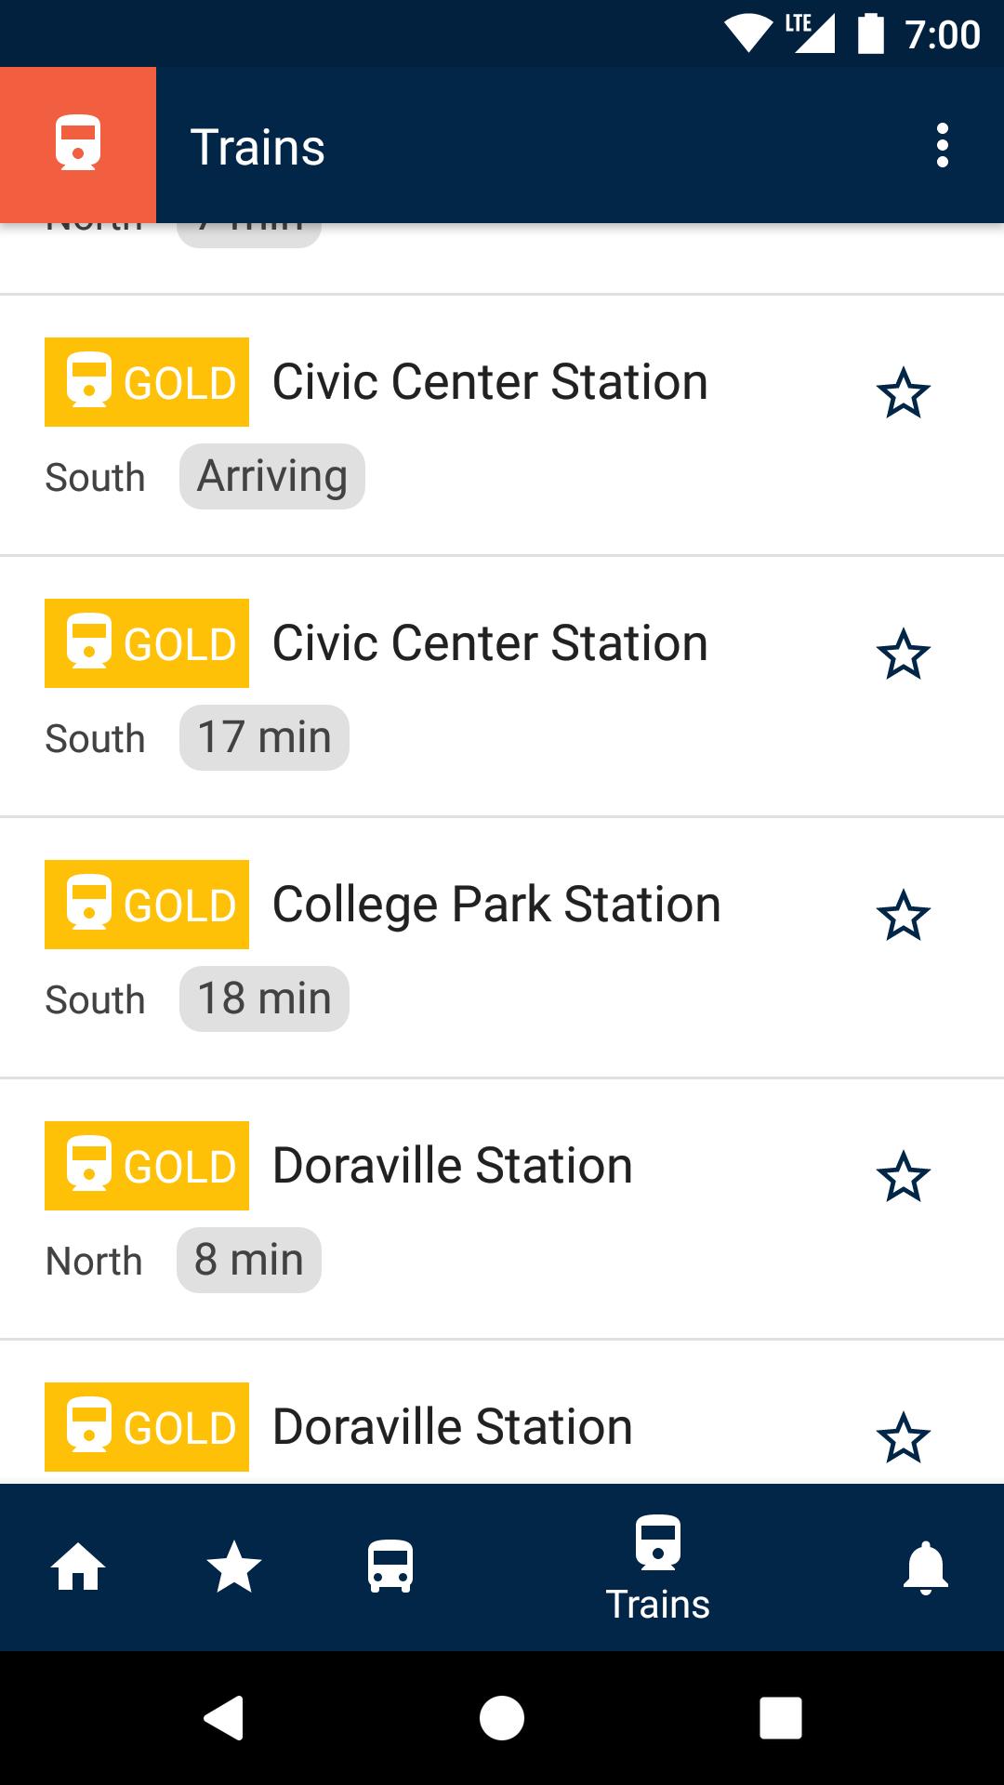Go to Home tab in bottom bar
This screenshot has width=1004, height=1785.
(78, 1567)
